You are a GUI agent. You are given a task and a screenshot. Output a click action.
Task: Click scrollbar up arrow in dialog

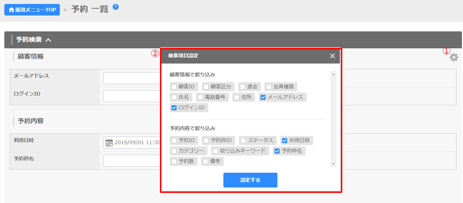pyautogui.click(x=333, y=74)
